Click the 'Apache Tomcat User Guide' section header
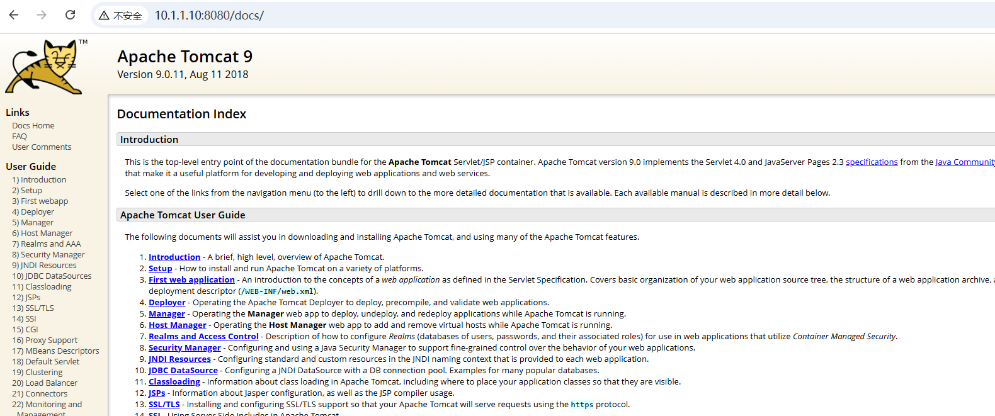 click(x=555, y=215)
